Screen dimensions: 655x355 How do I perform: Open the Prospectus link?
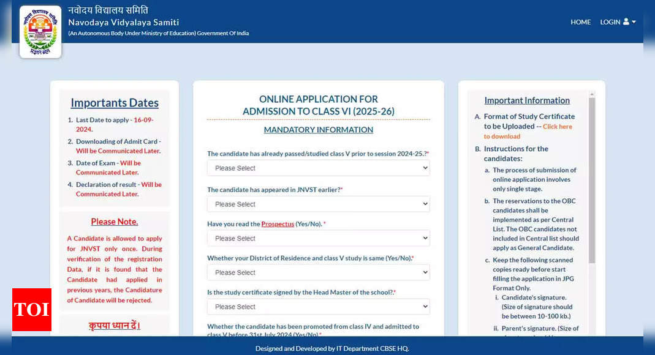(x=278, y=224)
